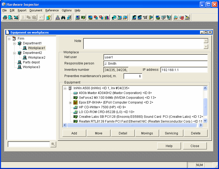The height and width of the screenshot is (169, 219).
Task: Click the IP document toolbar icon
Action: click(x=96, y=17)
